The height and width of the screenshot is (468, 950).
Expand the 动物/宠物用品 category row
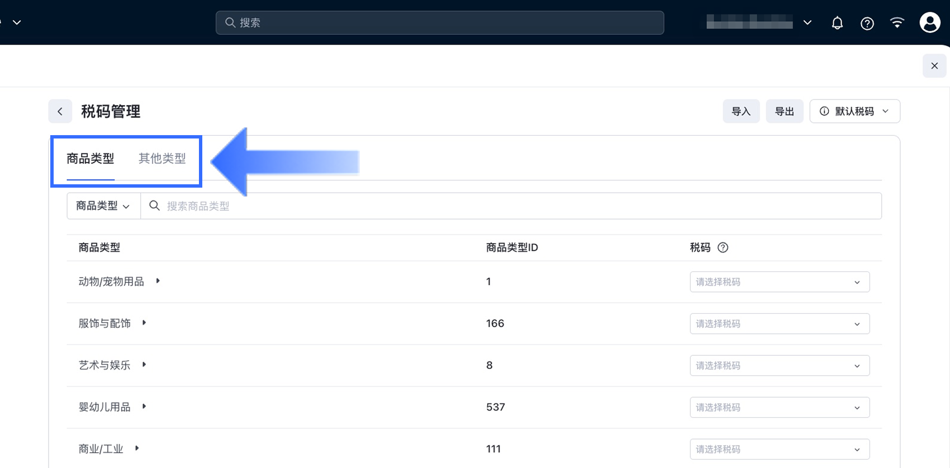[158, 281]
